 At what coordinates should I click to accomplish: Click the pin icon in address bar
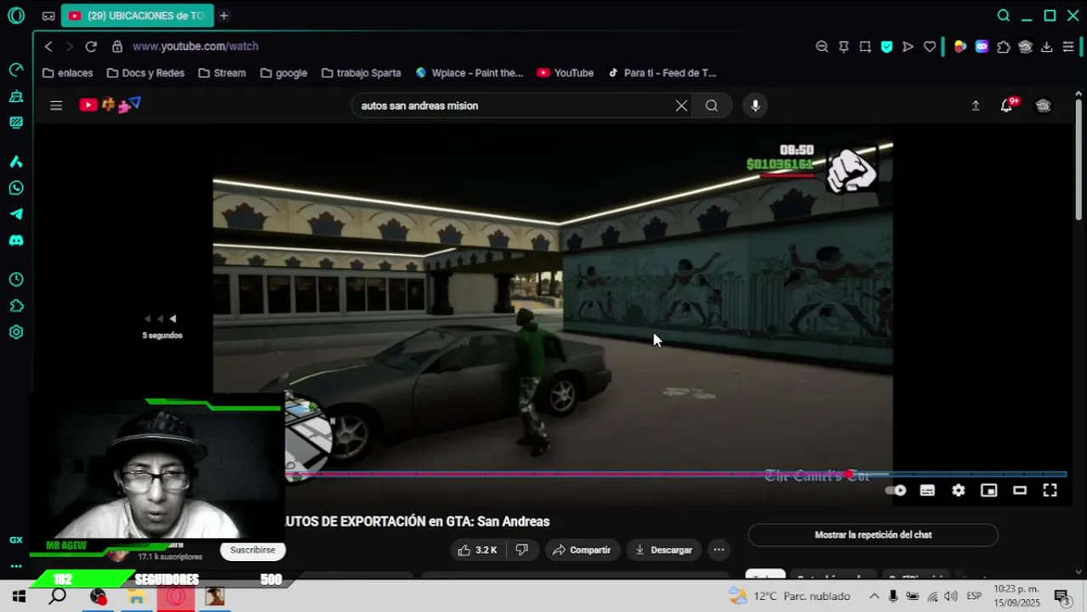(x=844, y=47)
